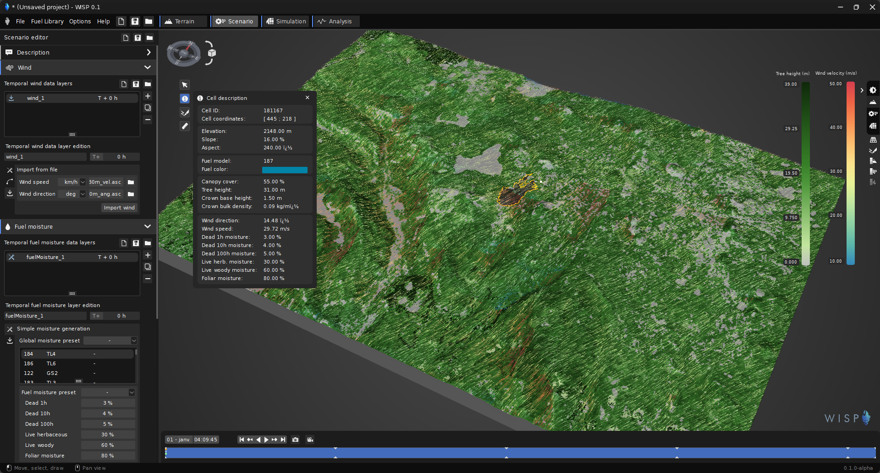Add a new wind layer with plus
880x473 pixels.
148,96
